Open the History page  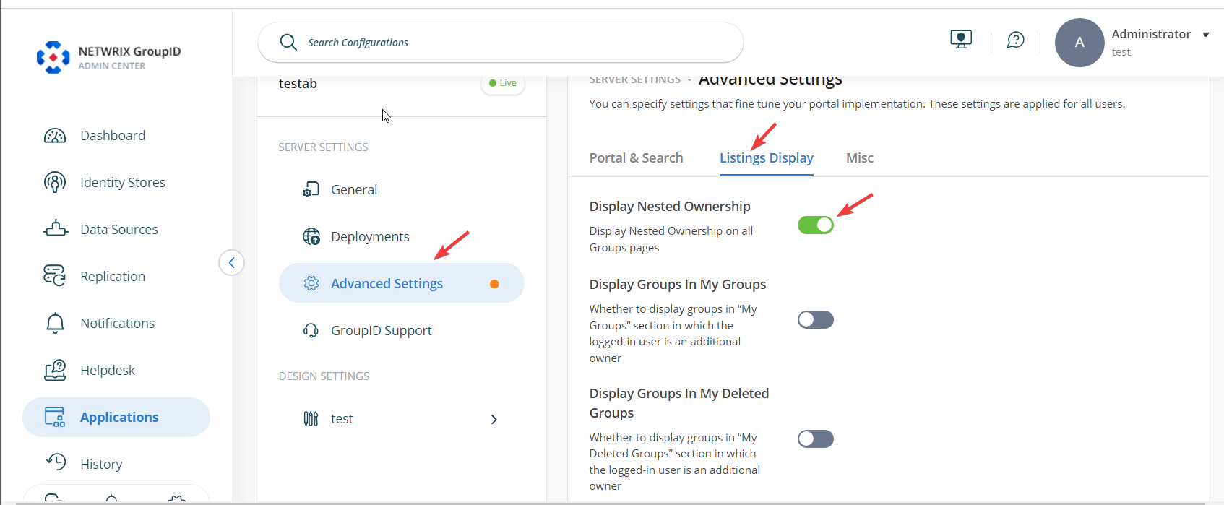101,464
